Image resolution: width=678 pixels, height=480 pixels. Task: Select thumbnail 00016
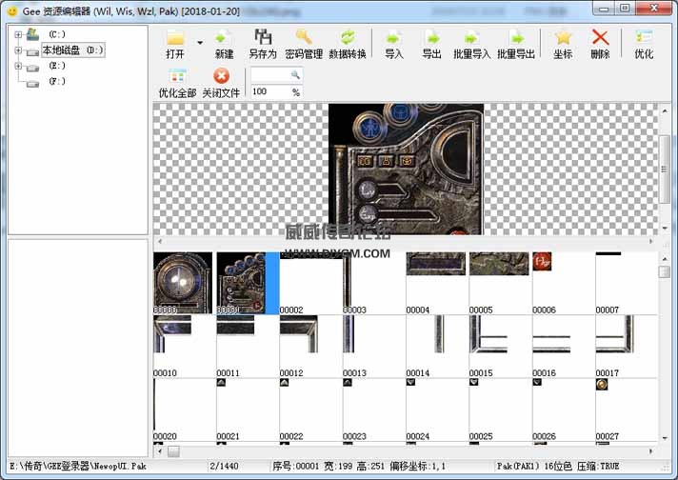point(564,347)
